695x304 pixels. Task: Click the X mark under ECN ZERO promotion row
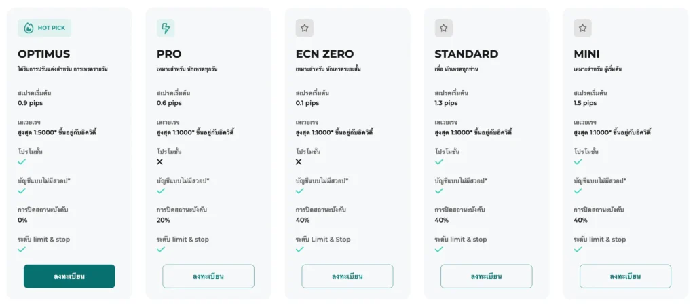[x=299, y=162]
